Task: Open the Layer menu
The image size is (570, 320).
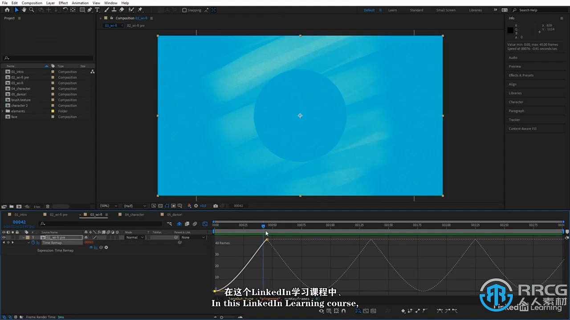Action: (x=50, y=3)
